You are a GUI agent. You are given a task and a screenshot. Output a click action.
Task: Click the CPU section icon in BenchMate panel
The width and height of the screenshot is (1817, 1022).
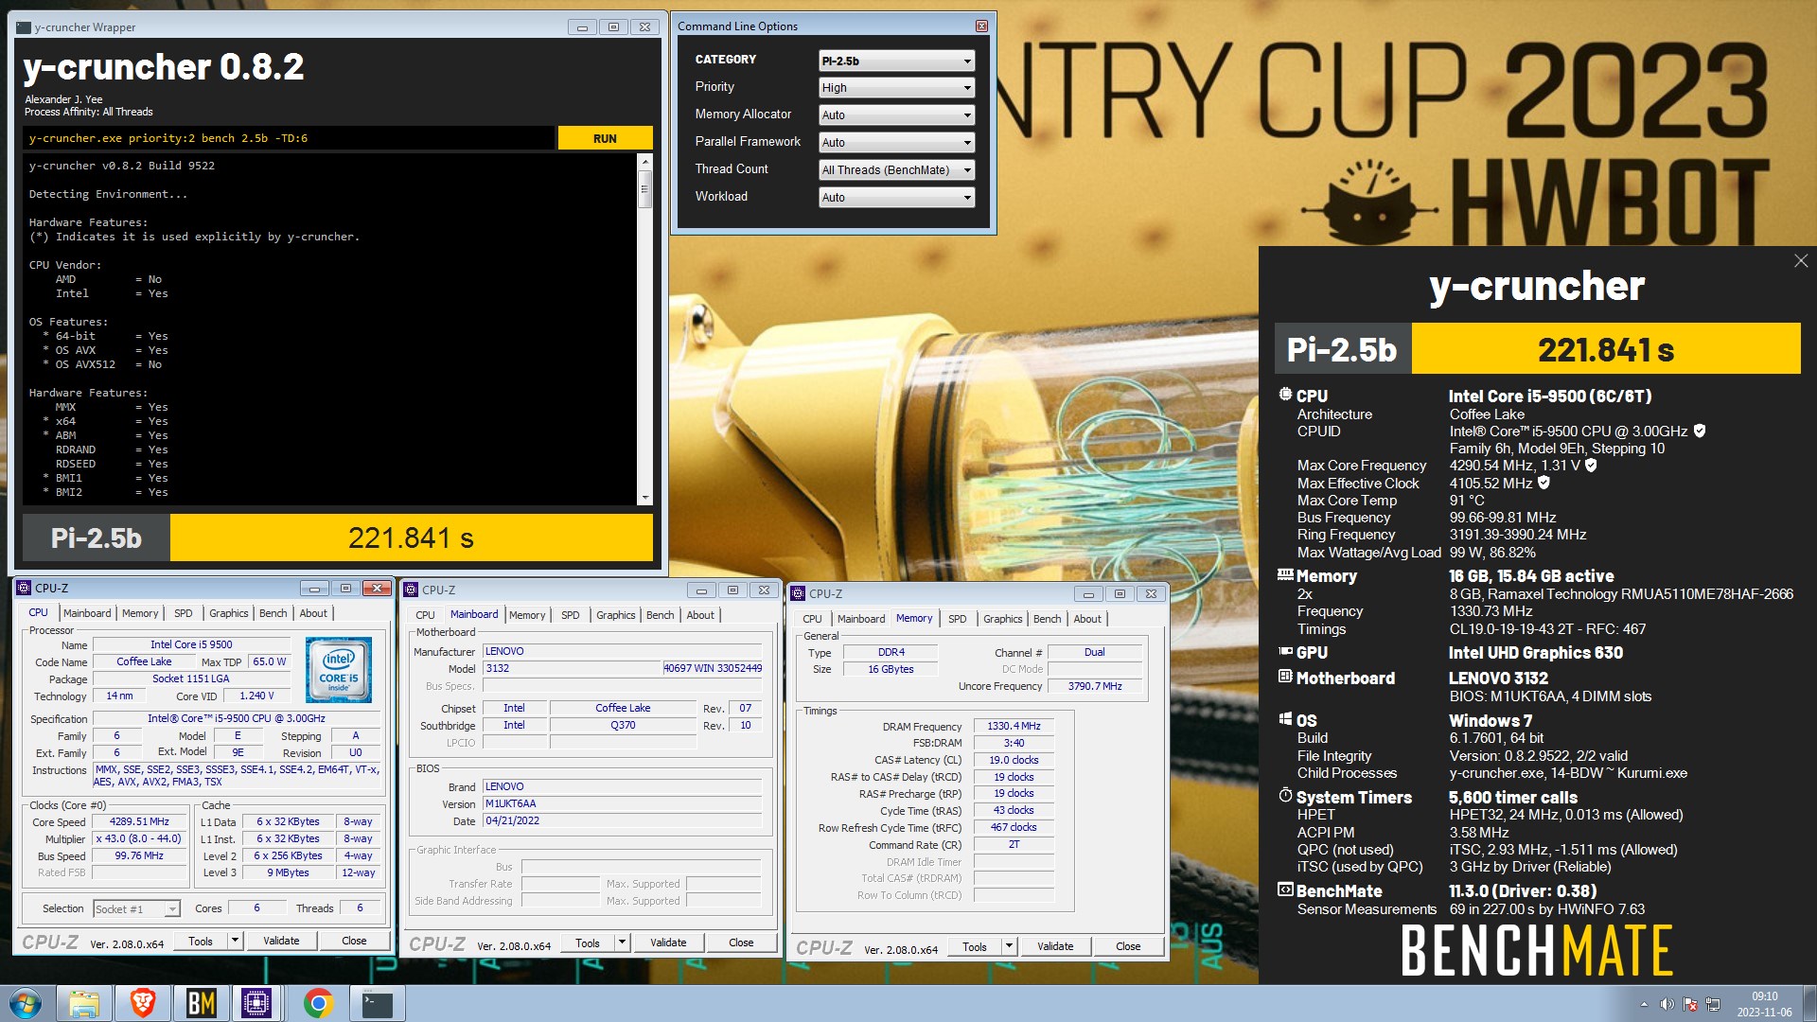[1285, 394]
